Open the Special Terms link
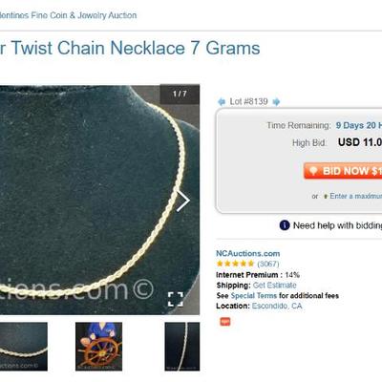 253,295
